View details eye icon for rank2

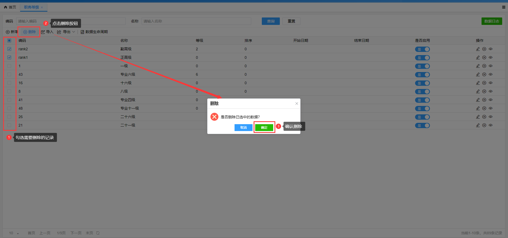pos(491,49)
